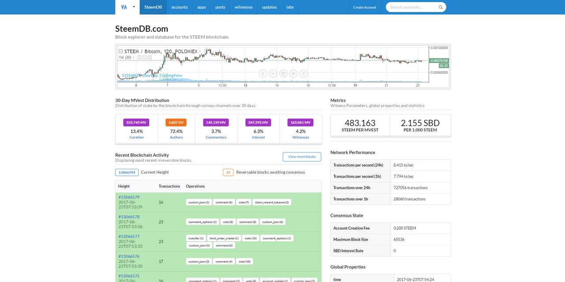The width and height of the screenshot is (565, 282).
Task: Click the 525.745 MV Curation badge
Action: tap(136, 122)
